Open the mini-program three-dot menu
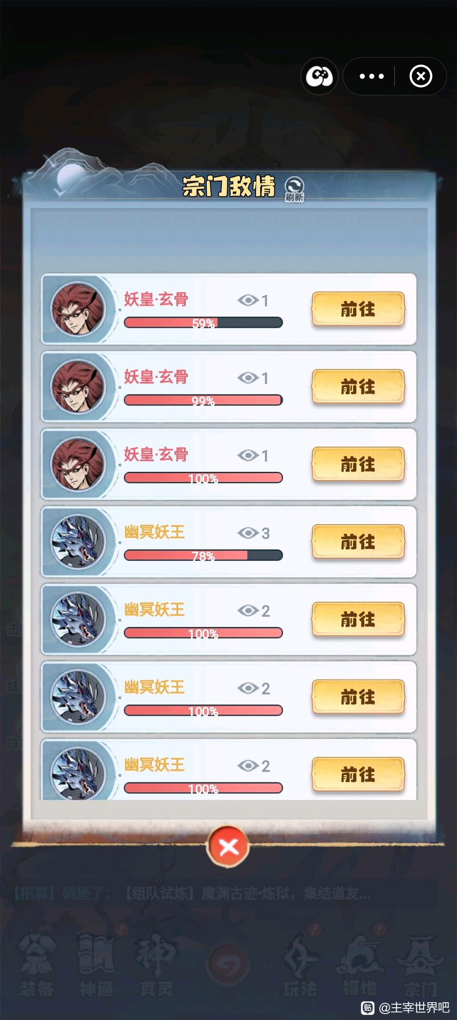 [372, 76]
